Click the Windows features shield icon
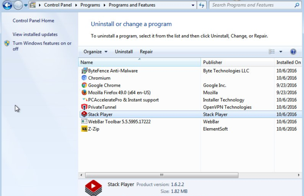This screenshot has width=304, height=196. click(7, 43)
